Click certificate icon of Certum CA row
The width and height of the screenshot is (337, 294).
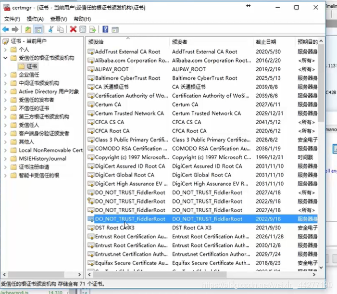point(91,104)
